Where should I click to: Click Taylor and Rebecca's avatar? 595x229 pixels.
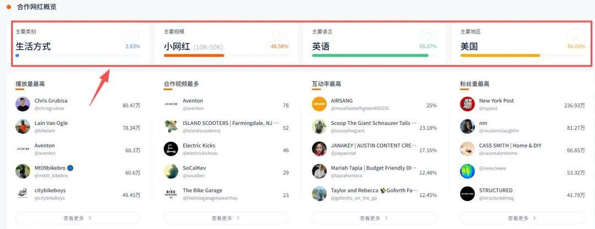click(x=319, y=194)
